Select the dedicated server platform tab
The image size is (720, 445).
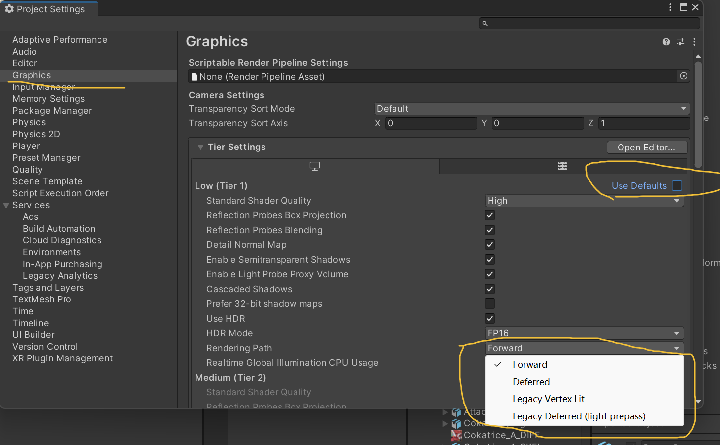(x=563, y=166)
